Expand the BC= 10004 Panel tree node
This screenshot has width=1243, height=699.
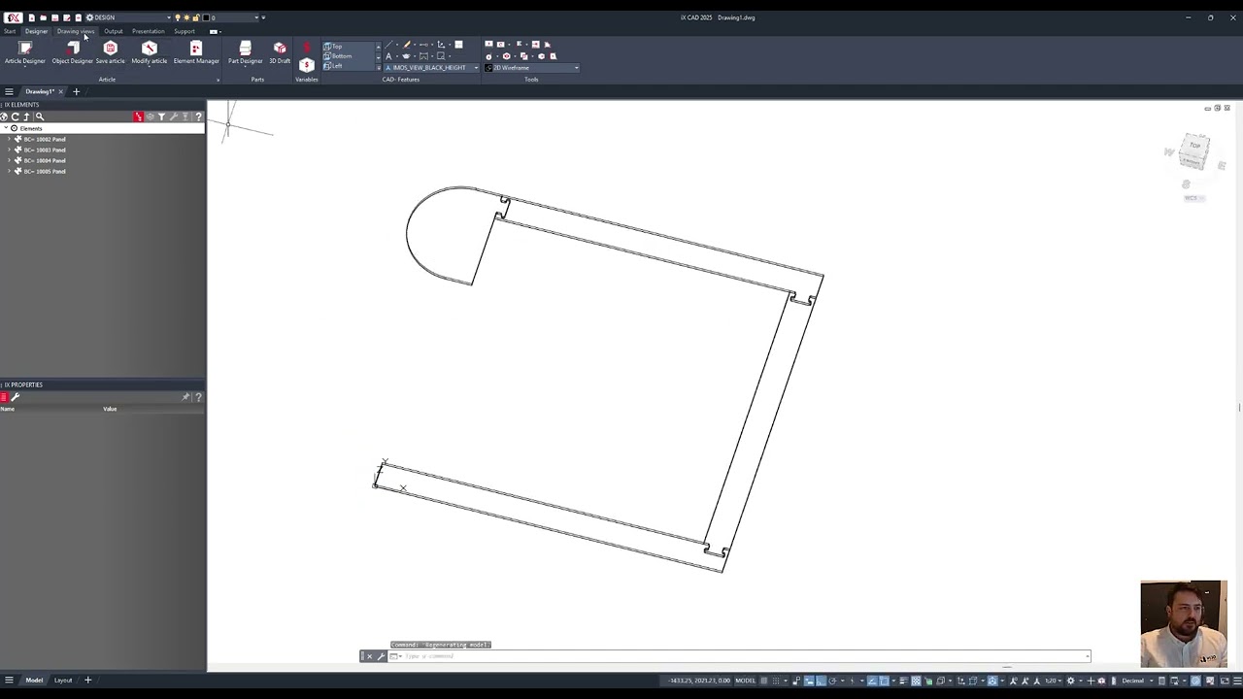click(9, 160)
